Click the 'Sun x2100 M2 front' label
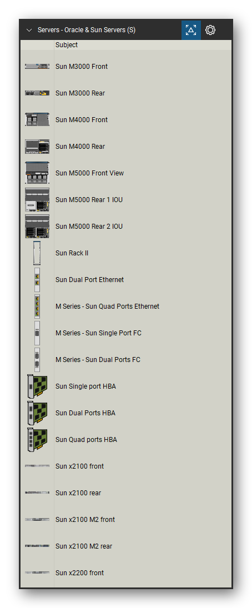The image size is (252, 608). 85,520
